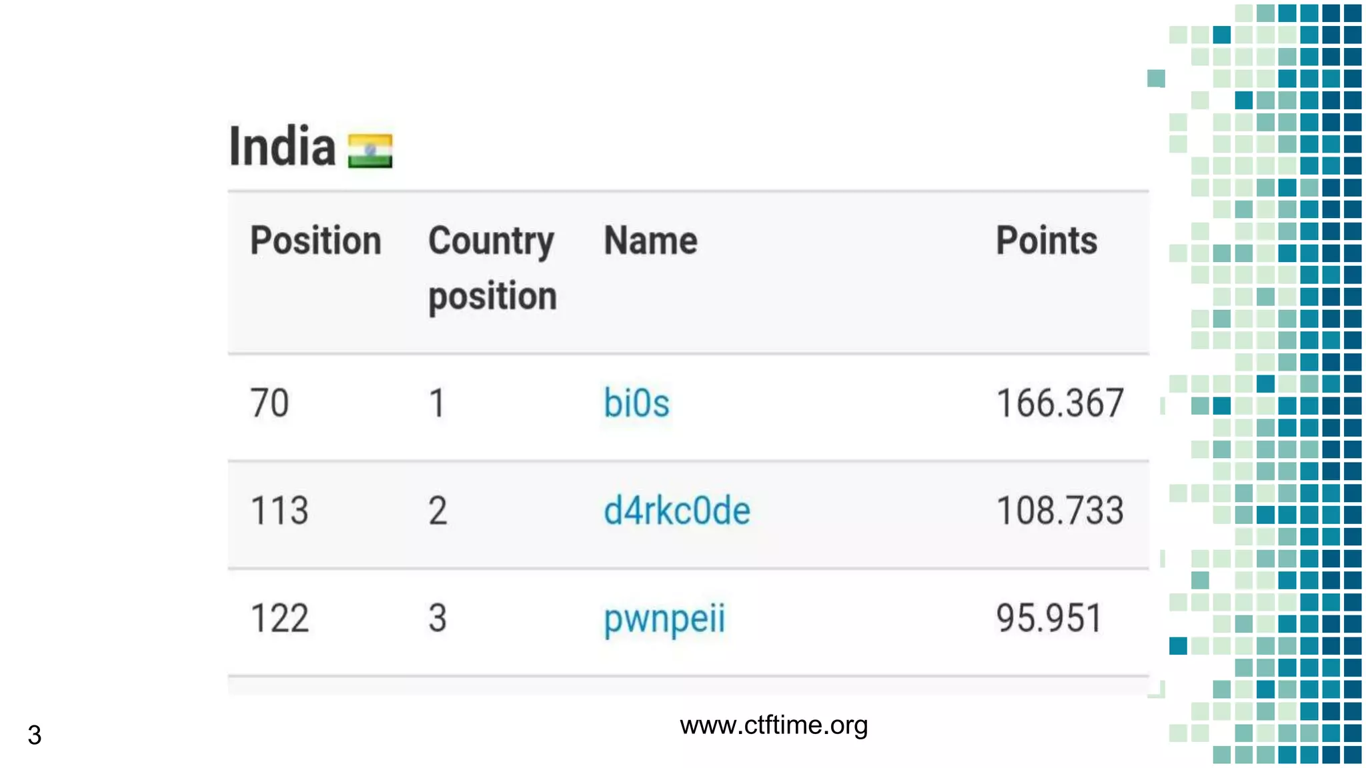Open the pwnpeii team link
This screenshot has width=1366, height=768.
[x=664, y=619]
